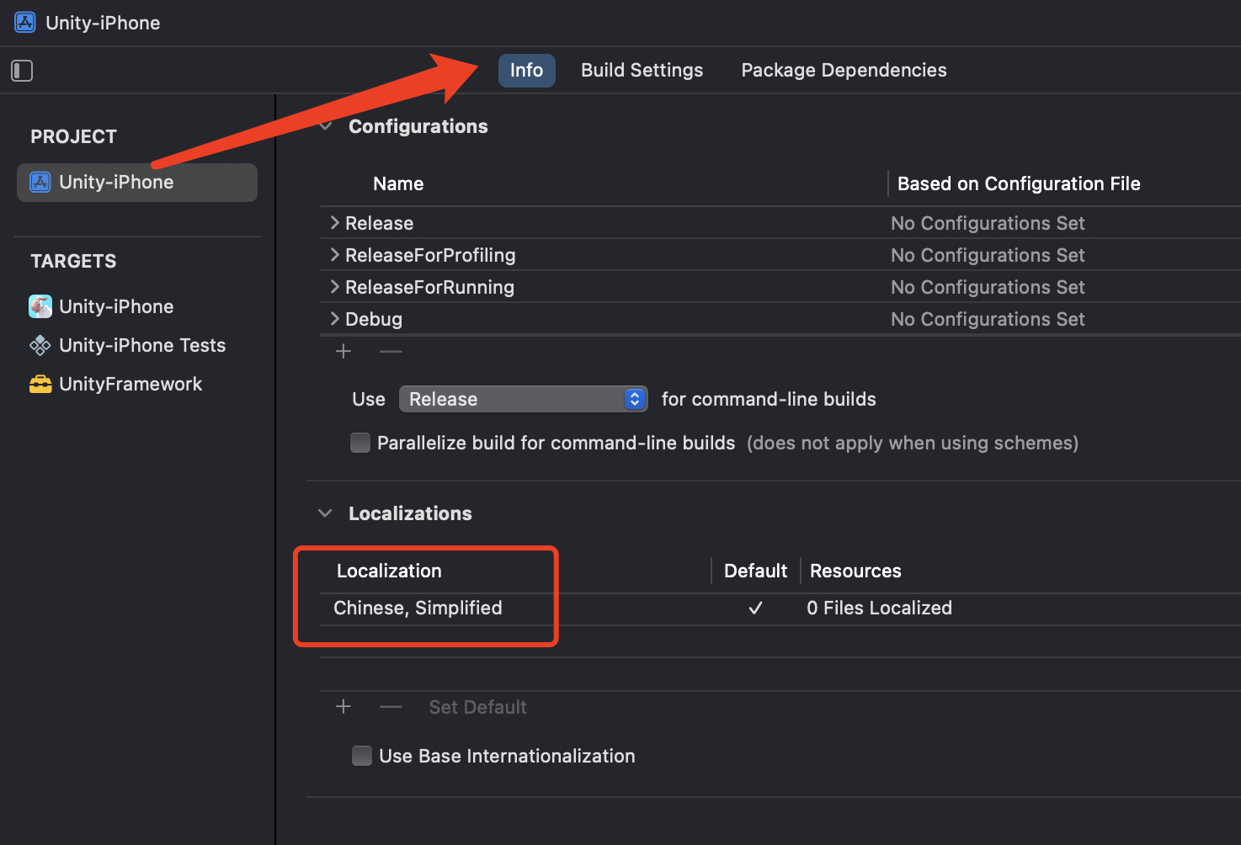Image resolution: width=1241 pixels, height=845 pixels.
Task: Open the Package Dependencies tab
Action: pyautogui.click(x=844, y=71)
